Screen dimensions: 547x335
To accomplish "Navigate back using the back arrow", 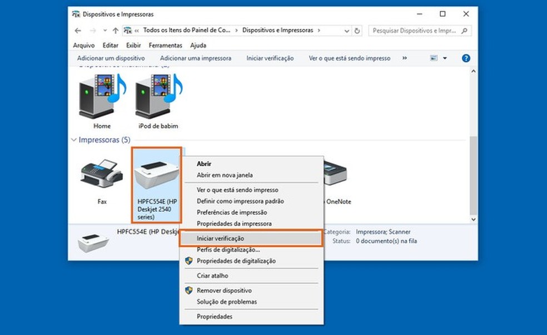I will (77, 31).
